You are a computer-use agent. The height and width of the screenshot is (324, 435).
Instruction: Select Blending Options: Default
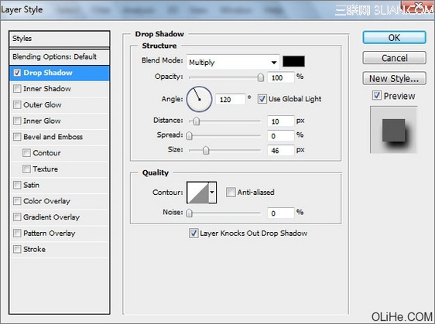(60, 56)
